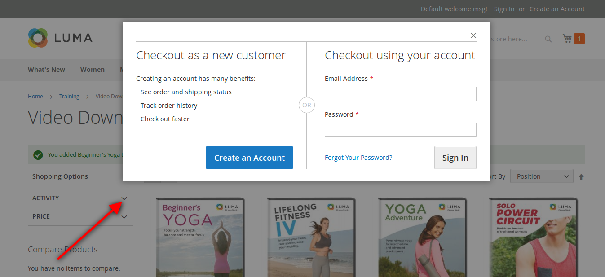Click the green success checkmark icon

coord(38,154)
